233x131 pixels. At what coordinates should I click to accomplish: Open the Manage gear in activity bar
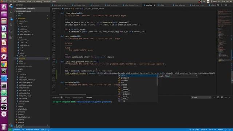point(11,125)
